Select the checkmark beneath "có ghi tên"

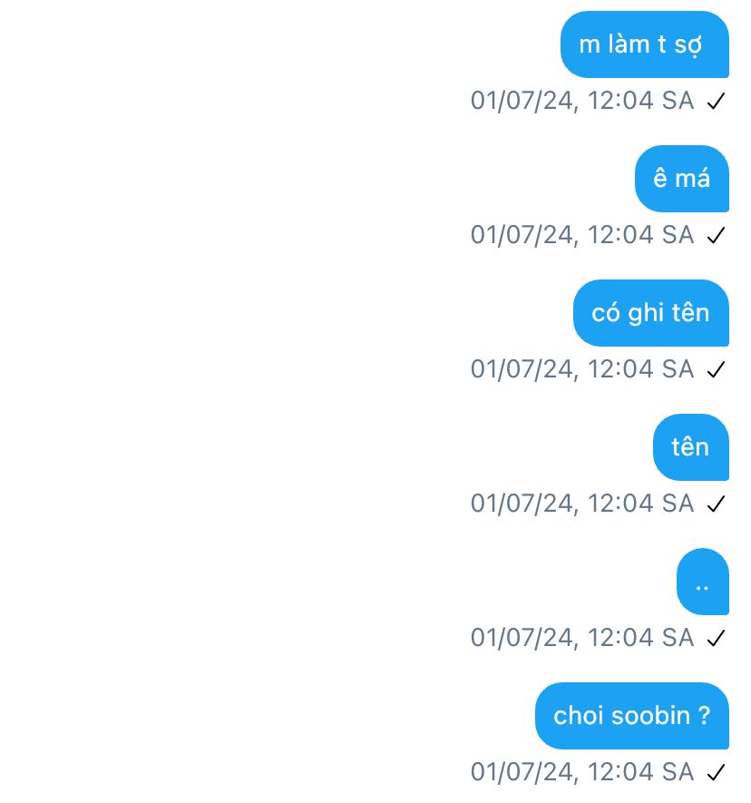click(716, 369)
